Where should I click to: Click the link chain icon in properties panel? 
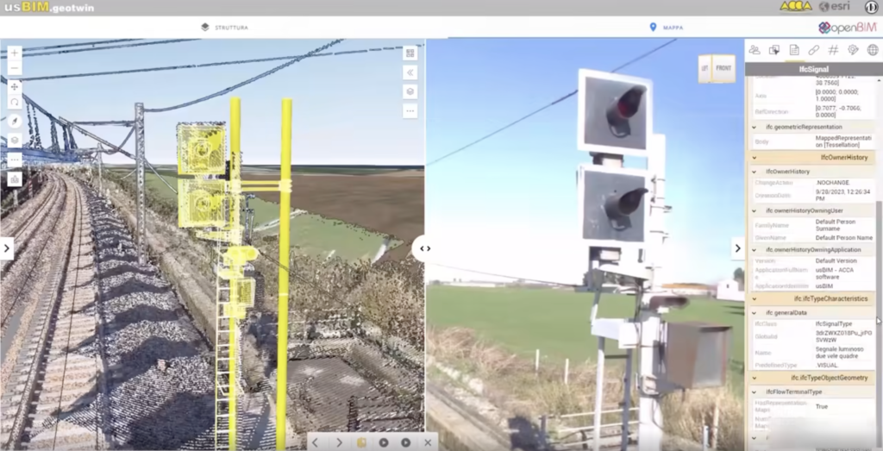tap(813, 50)
